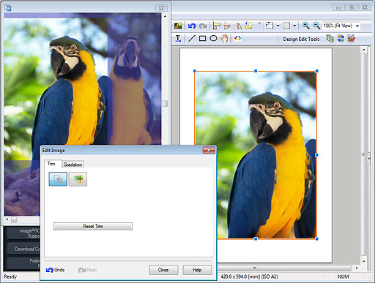Click the page guide layout icon
This screenshot has width=375, height=283.
270,26
